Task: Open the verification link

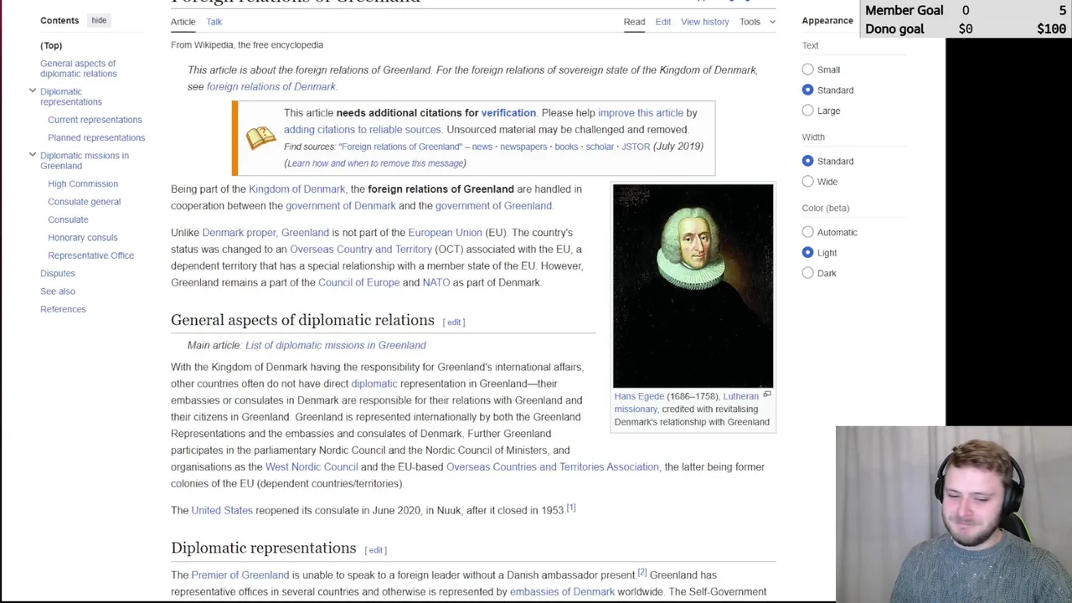Action: coord(508,112)
